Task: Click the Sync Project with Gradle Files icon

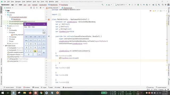Action: [153, 5]
